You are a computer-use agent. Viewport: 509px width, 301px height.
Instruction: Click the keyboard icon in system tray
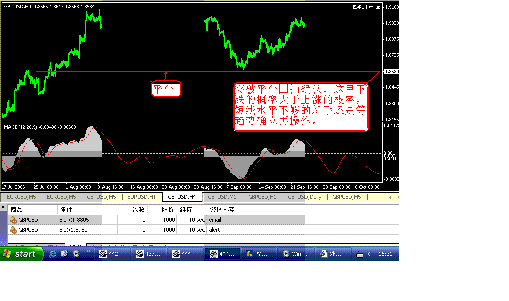point(360,254)
